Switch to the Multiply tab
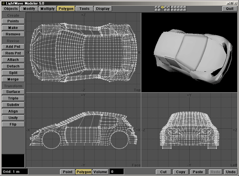 point(47,9)
